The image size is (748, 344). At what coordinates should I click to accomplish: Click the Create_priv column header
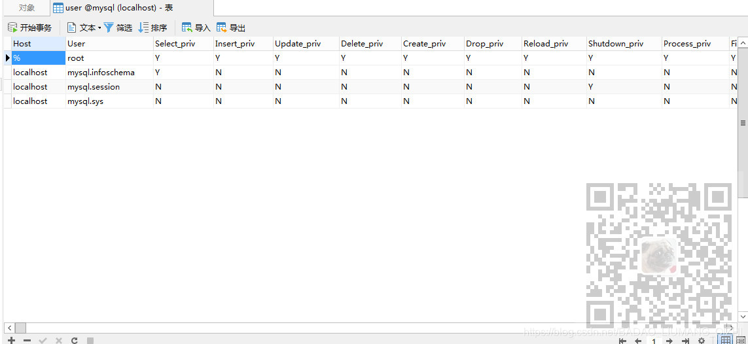point(433,43)
